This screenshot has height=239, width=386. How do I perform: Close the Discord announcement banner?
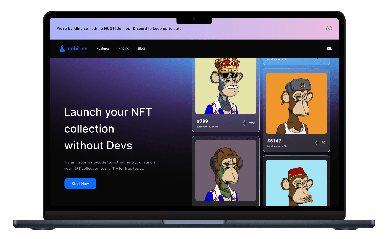click(x=329, y=29)
